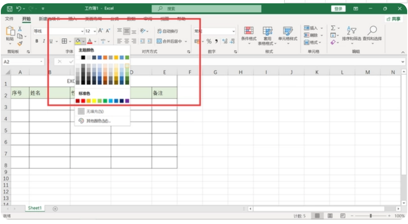
Task: Choose 其他颜色 (More Colors) option
Action: pyautogui.click(x=98, y=121)
